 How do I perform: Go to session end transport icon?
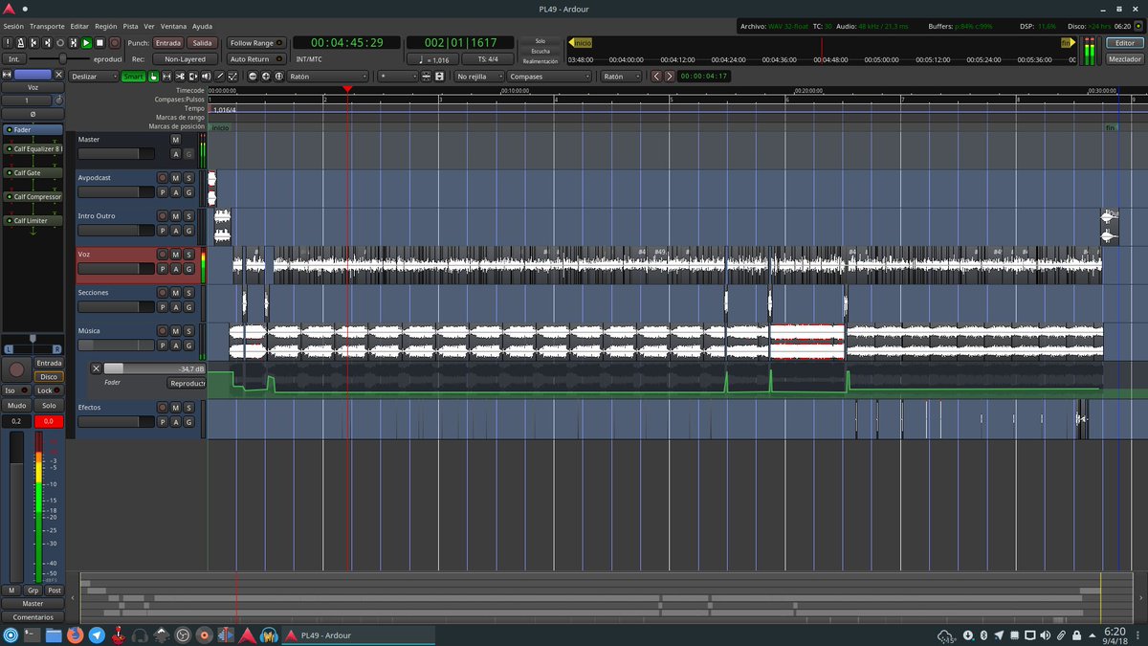pos(47,43)
